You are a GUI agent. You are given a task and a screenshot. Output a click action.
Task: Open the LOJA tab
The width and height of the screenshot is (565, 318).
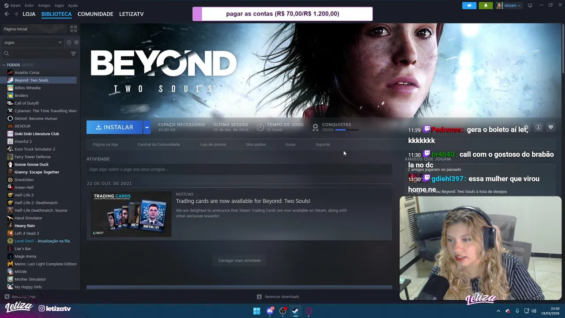[29, 14]
